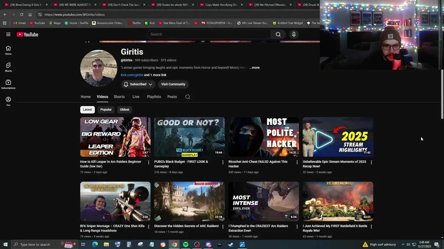Image resolution: width=444 pixels, height=249 pixels.
Task: Open the YouTube hamburger guide menu
Action: tap(8, 34)
